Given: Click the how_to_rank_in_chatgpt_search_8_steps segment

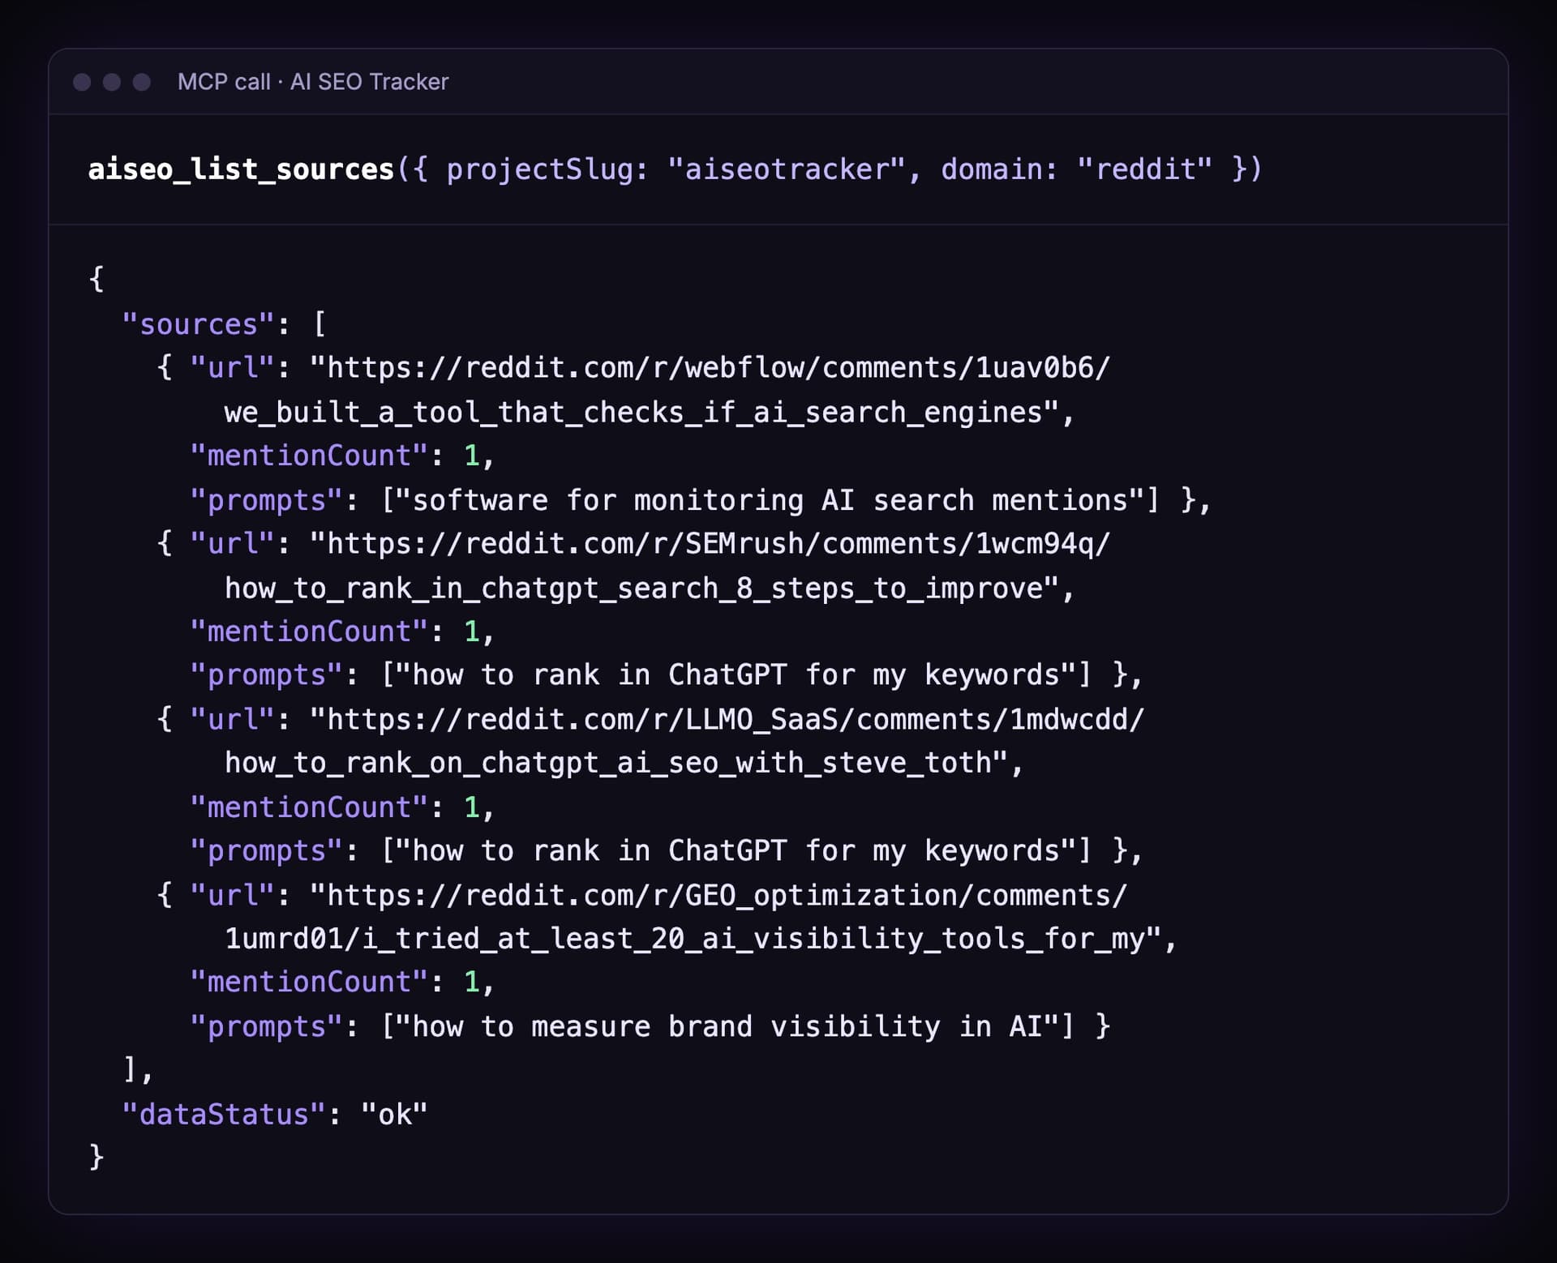Looking at the screenshot, I should point(650,589).
